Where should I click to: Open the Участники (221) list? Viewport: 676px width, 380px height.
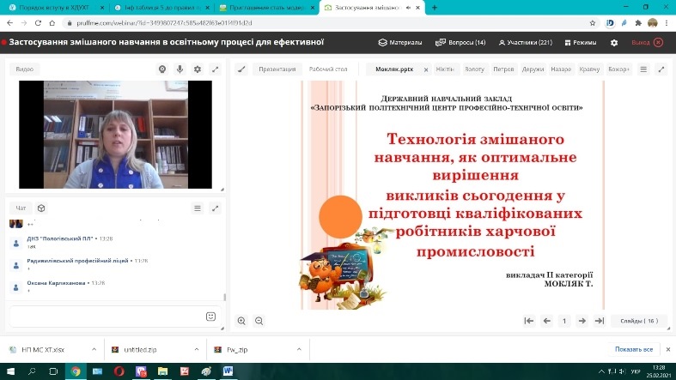click(x=525, y=43)
